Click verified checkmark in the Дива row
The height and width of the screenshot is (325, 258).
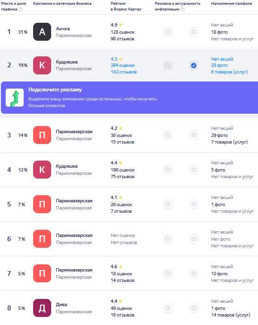pyautogui.click(x=194, y=308)
